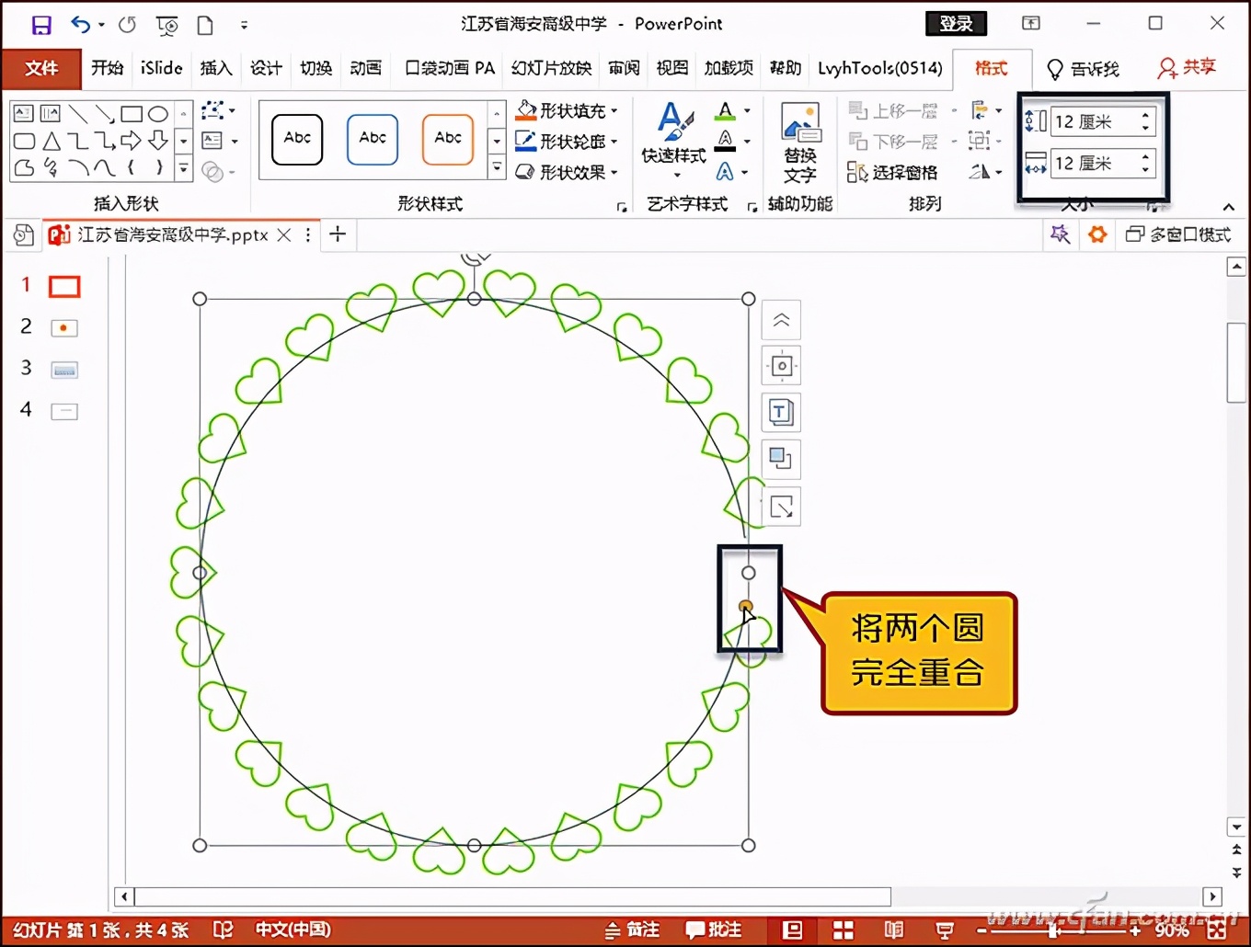Select the down arrow shape in gallery
The height and width of the screenshot is (947, 1251).
[x=158, y=141]
